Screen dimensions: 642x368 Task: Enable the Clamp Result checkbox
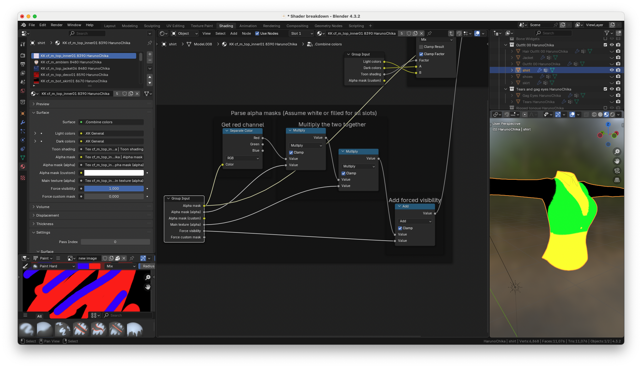coord(421,47)
